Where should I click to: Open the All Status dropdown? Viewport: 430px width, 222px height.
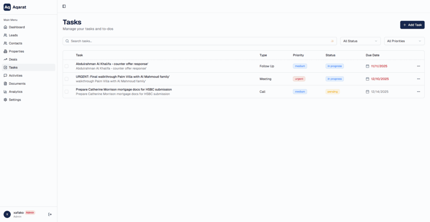360,41
